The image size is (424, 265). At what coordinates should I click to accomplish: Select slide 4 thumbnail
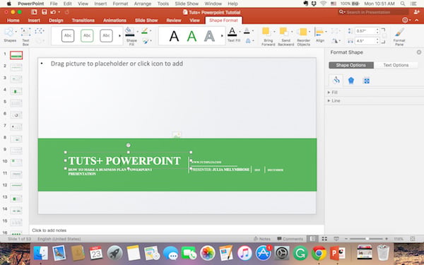pyautogui.click(x=16, y=91)
